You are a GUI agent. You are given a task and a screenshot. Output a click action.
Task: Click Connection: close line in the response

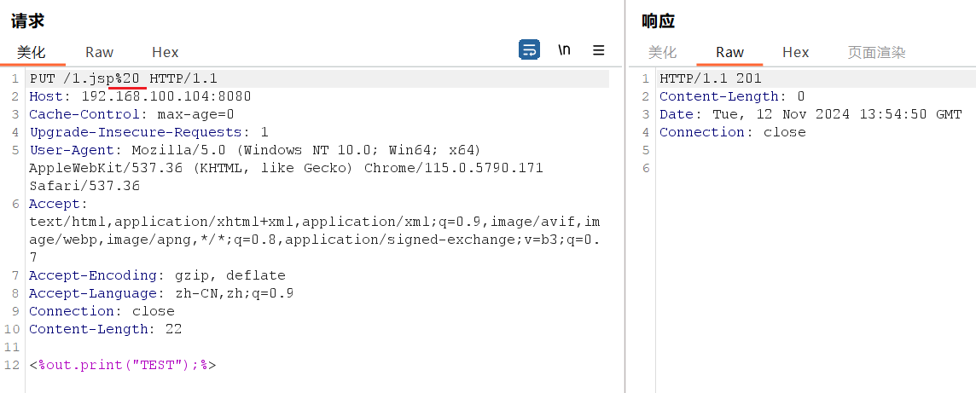click(x=732, y=132)
